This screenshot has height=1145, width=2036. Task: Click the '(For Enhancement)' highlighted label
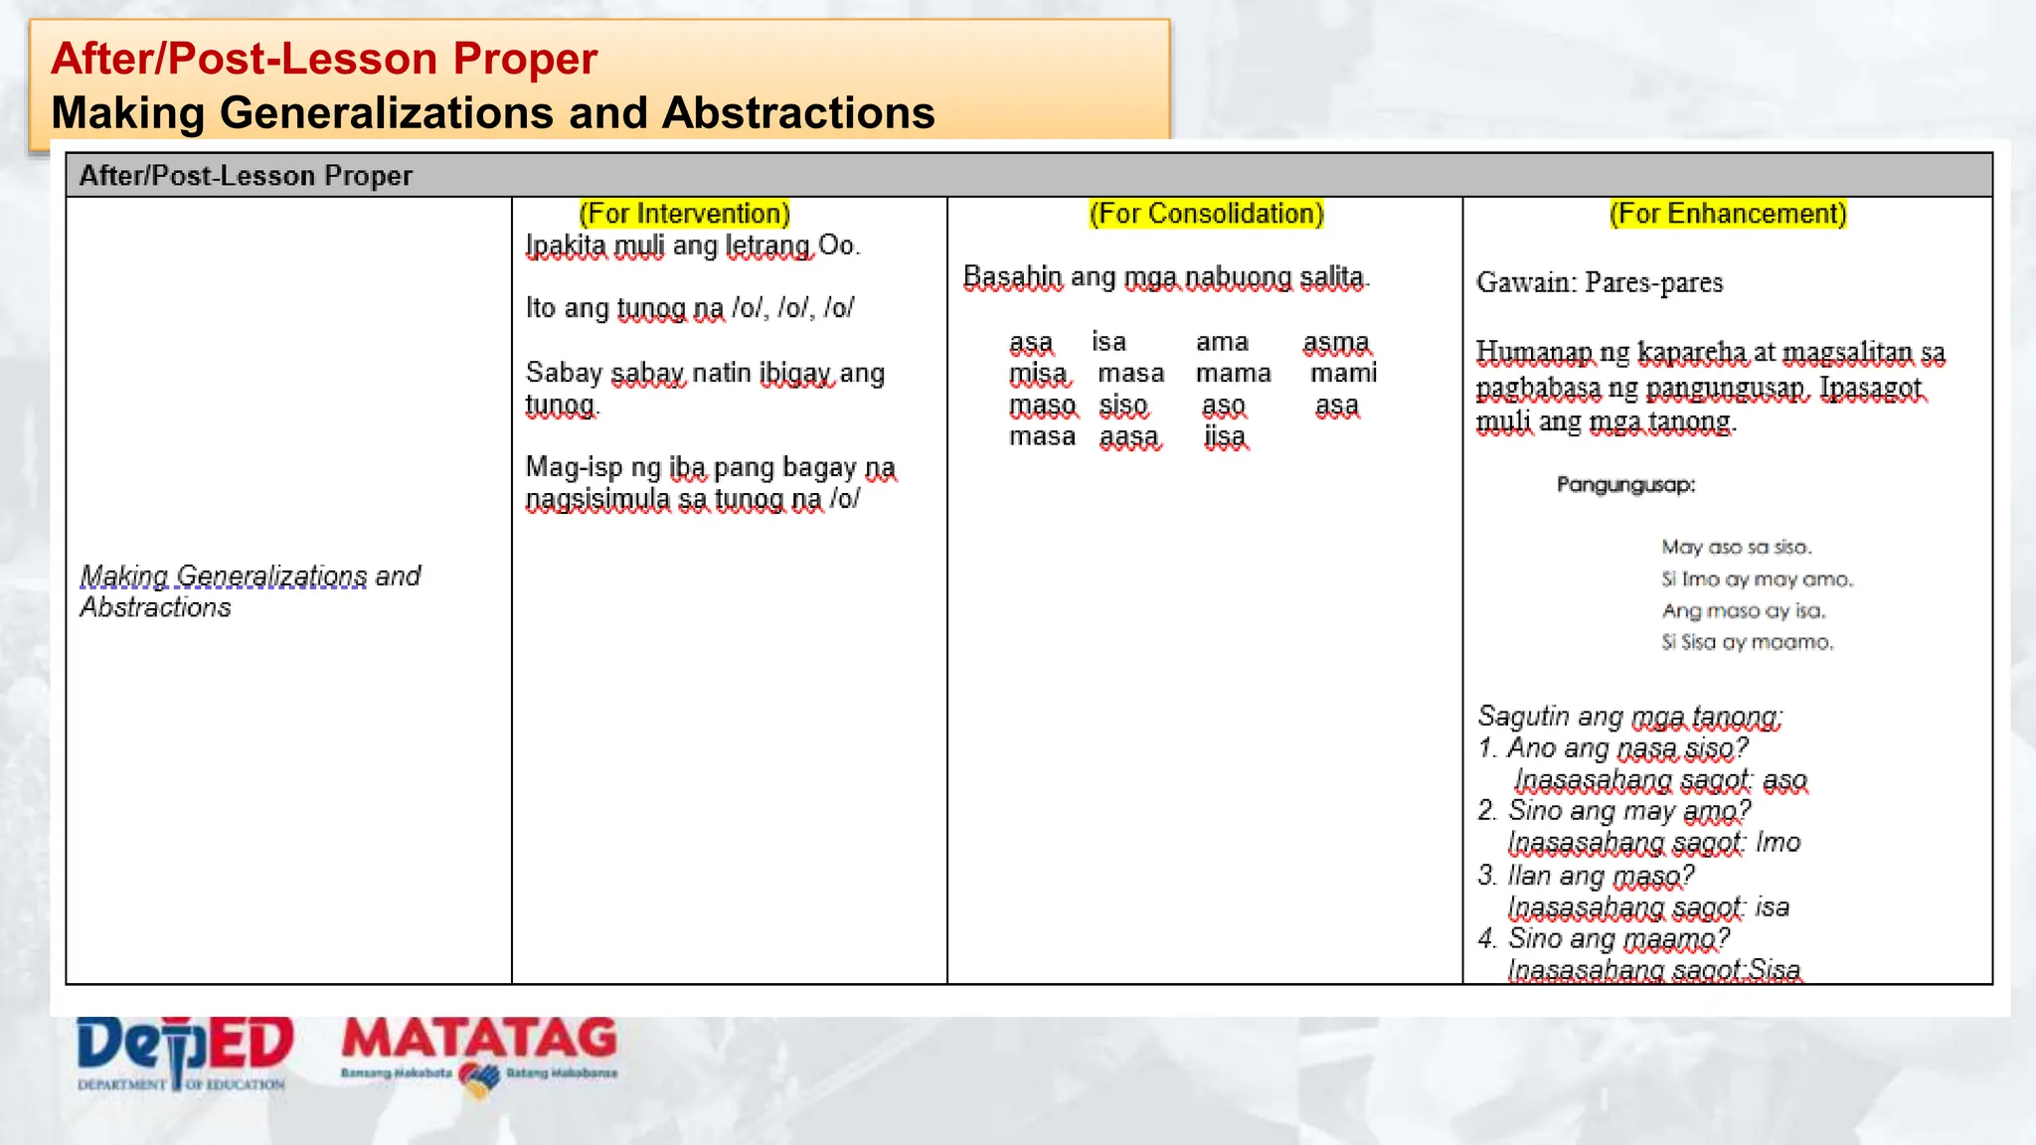click(1727, 214)
